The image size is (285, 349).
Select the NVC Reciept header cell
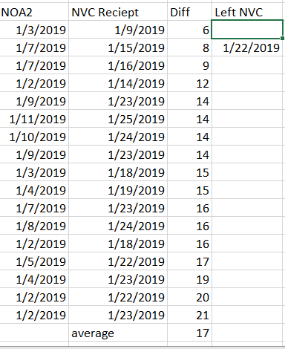point(118,12)
